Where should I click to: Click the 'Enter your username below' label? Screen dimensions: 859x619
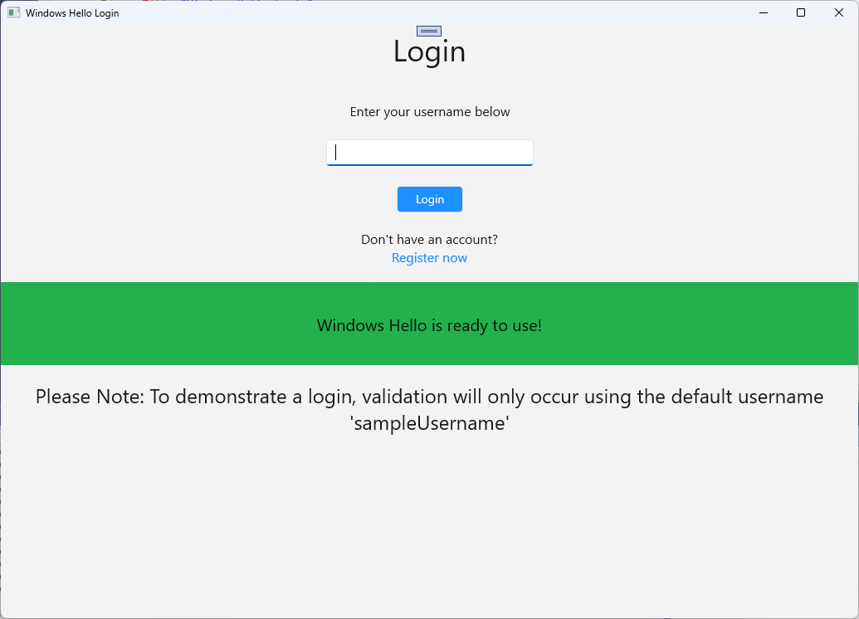point(429,111)
